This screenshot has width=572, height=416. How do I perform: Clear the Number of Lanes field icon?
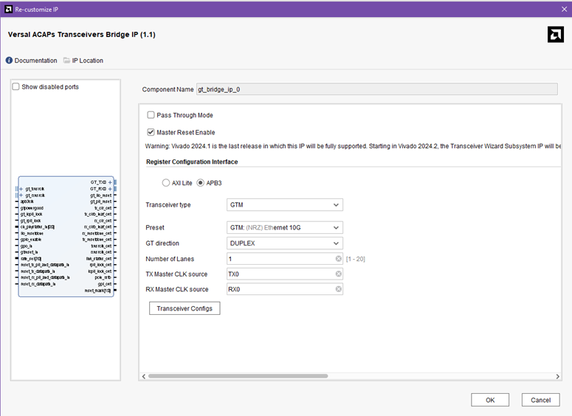point(339,258)
